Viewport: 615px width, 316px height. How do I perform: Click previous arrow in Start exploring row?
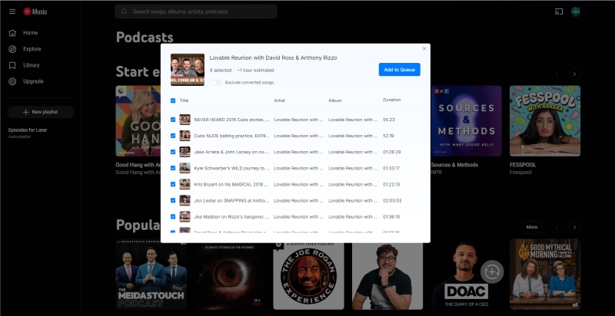[557, 74]
